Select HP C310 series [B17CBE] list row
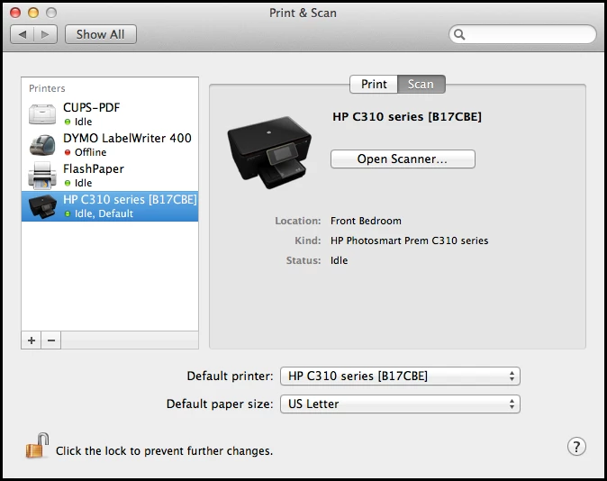Image resolution: width=607 pixels, height=481 pixels. (x=110, y=206)
